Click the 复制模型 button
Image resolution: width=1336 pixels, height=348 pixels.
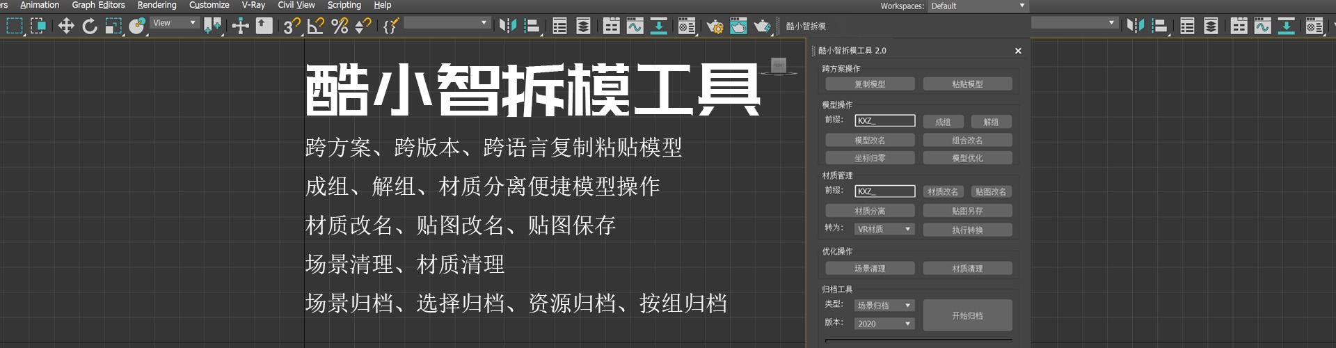coord(870,84)
